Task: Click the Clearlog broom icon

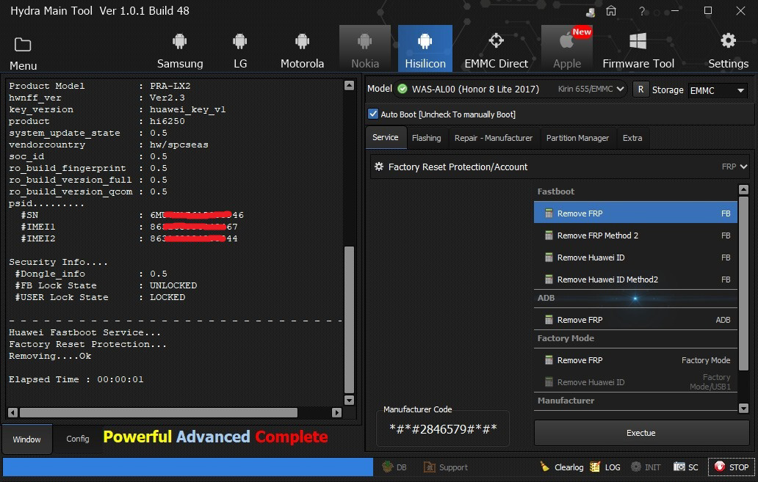Action: pos(544,467)
